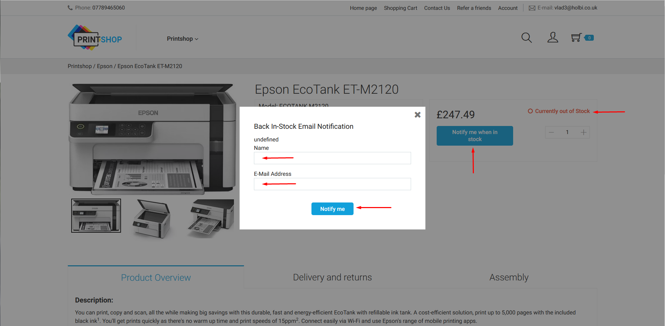The width and height of the screenshot is (665, 326).
Task: Click the £247.49 price
Action: coord(455,114)
